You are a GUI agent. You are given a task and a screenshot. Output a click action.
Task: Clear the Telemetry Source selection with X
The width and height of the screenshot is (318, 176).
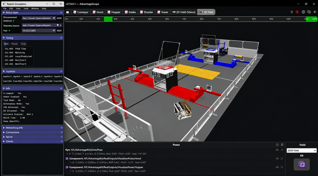tap(60, 25)
